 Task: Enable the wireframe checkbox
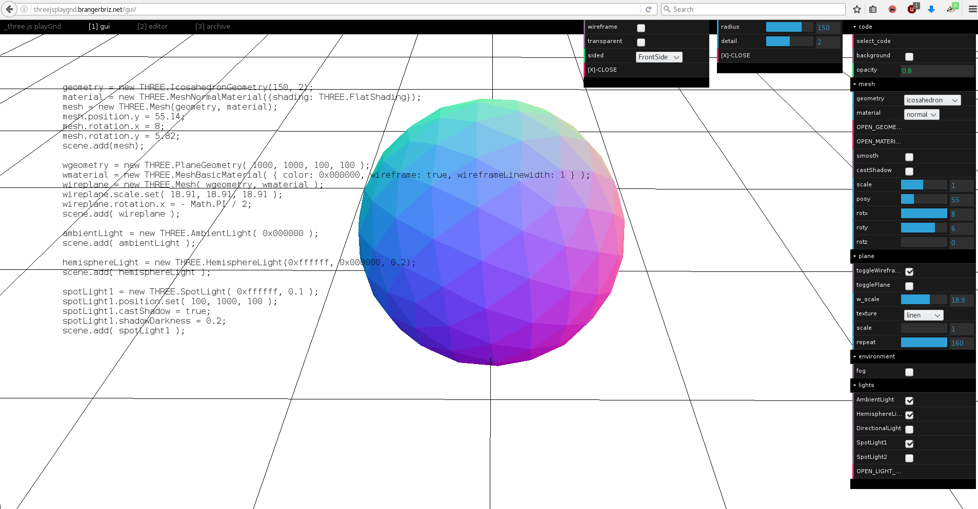641,28
